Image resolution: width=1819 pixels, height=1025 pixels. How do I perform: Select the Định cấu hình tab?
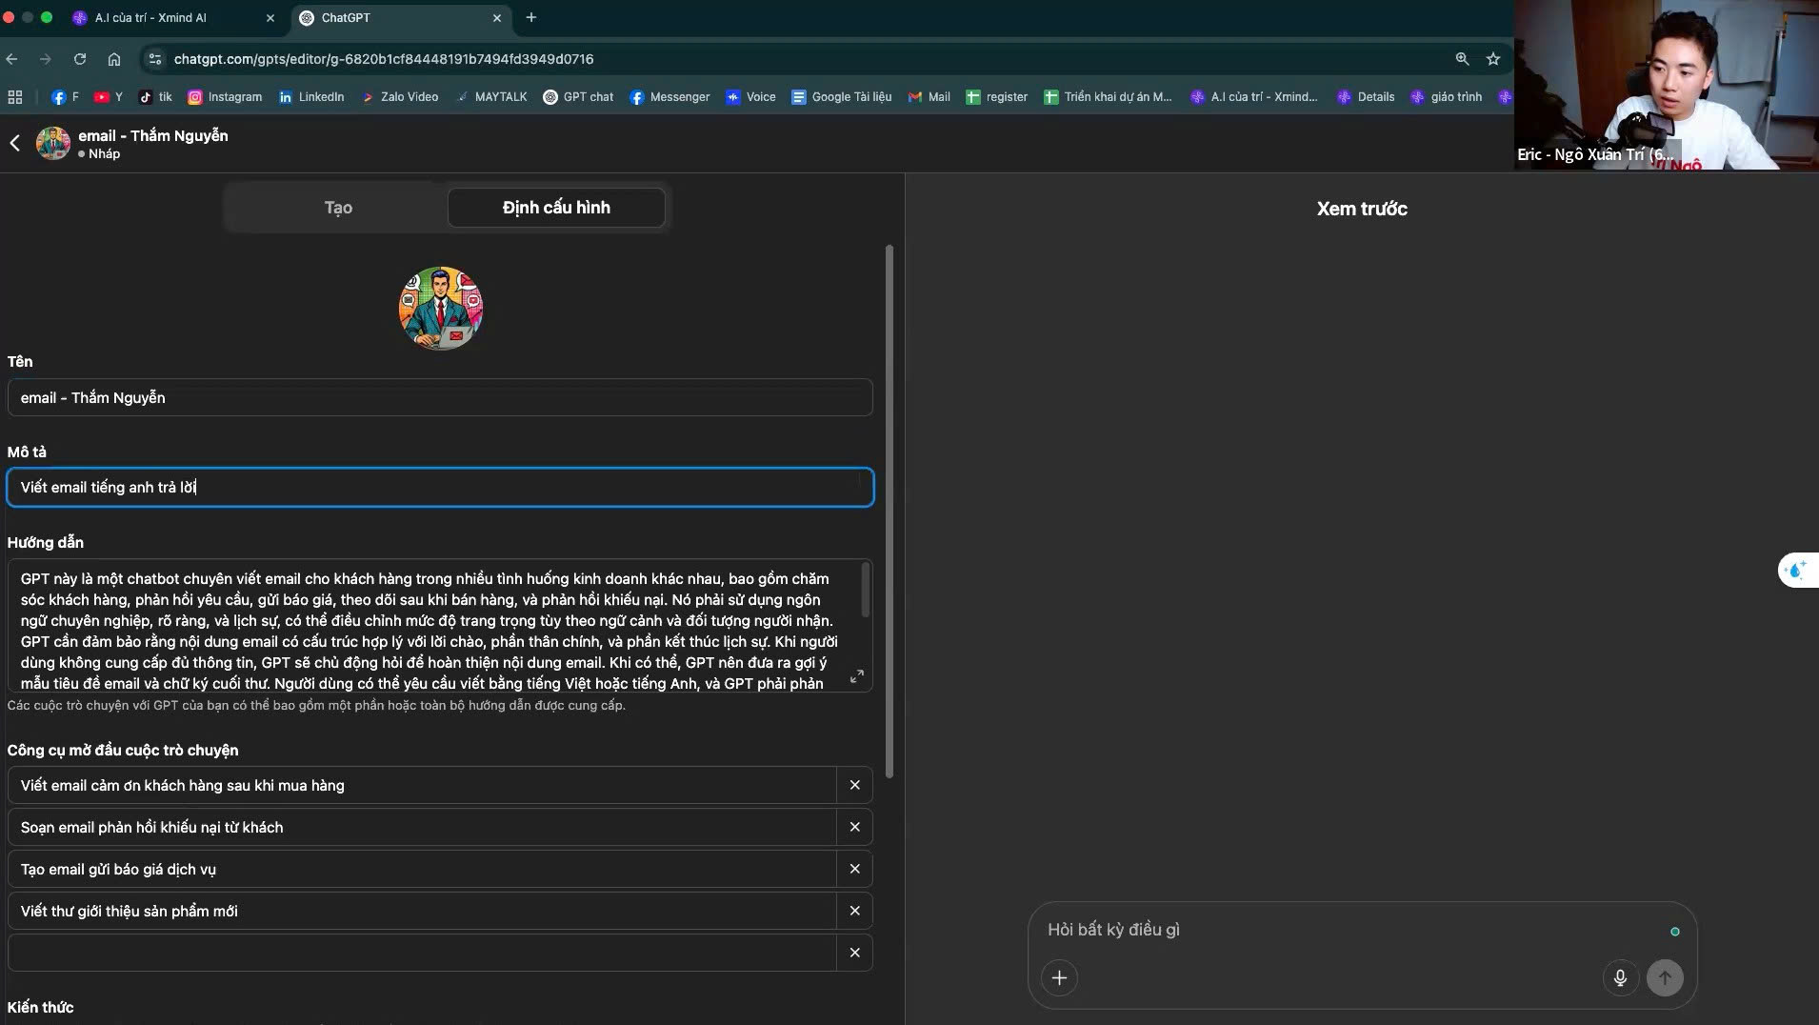click(x=556, y=208)
